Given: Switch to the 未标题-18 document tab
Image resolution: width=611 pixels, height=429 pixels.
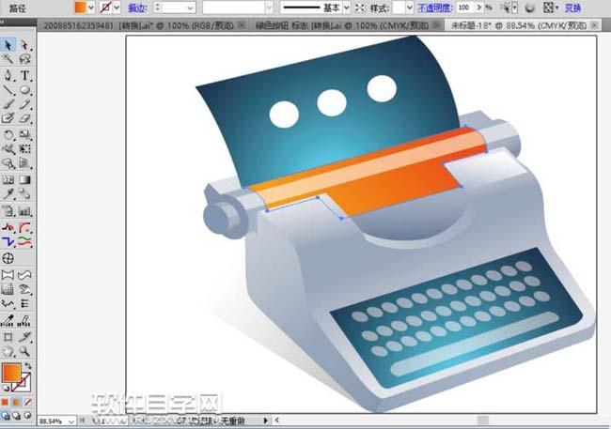Looking at the screenshot, I should click(x=518, y=25).
